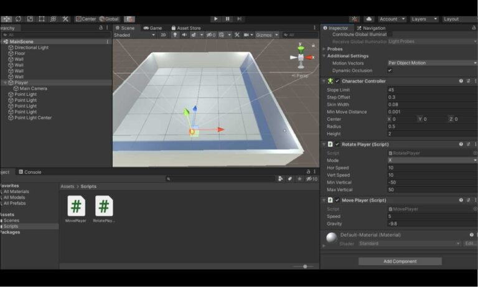478x287 pixels.
Task: Open the Layers dropdown
Action: point(424,19)
